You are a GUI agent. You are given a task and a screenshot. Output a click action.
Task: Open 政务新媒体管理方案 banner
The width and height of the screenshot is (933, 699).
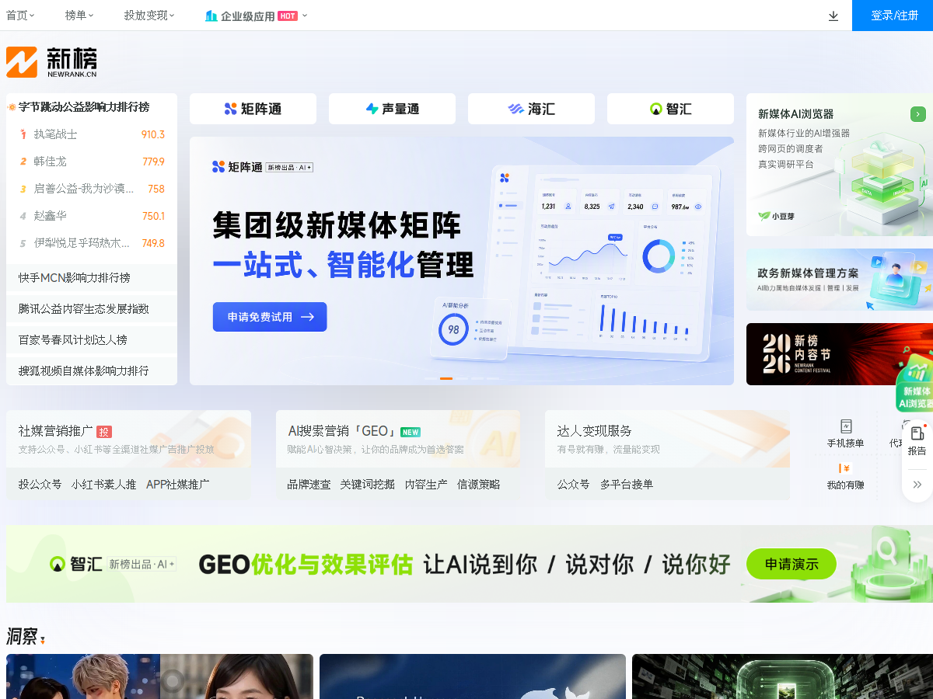click(x=840, y=280)
